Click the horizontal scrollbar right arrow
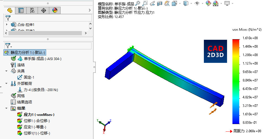This screenshot has width=265, height=139. tap(86, 33)
